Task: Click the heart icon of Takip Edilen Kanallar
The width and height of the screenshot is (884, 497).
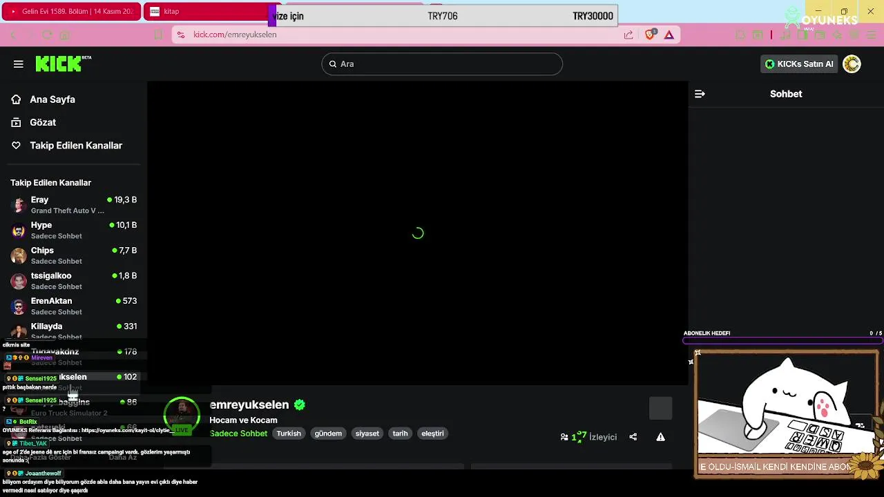Action: pyautogui.click(x=16, y=146)
